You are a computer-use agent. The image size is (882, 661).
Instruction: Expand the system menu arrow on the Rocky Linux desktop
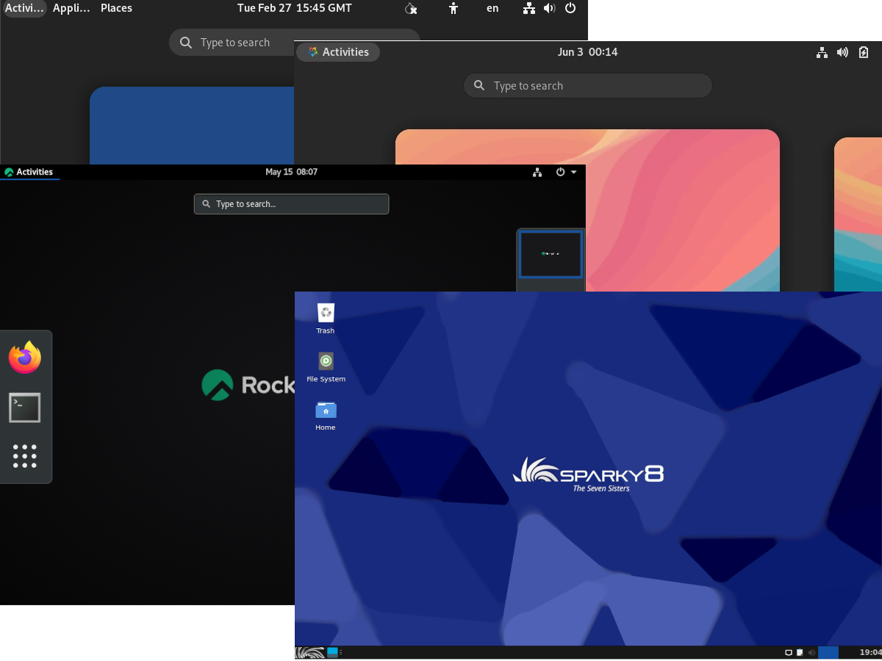(x=574, y=172)
